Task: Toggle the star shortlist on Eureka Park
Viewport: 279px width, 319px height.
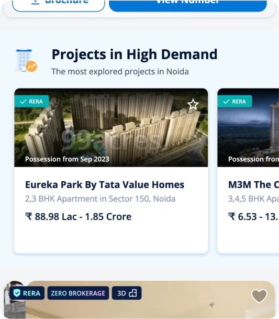Action: [193, 104]
